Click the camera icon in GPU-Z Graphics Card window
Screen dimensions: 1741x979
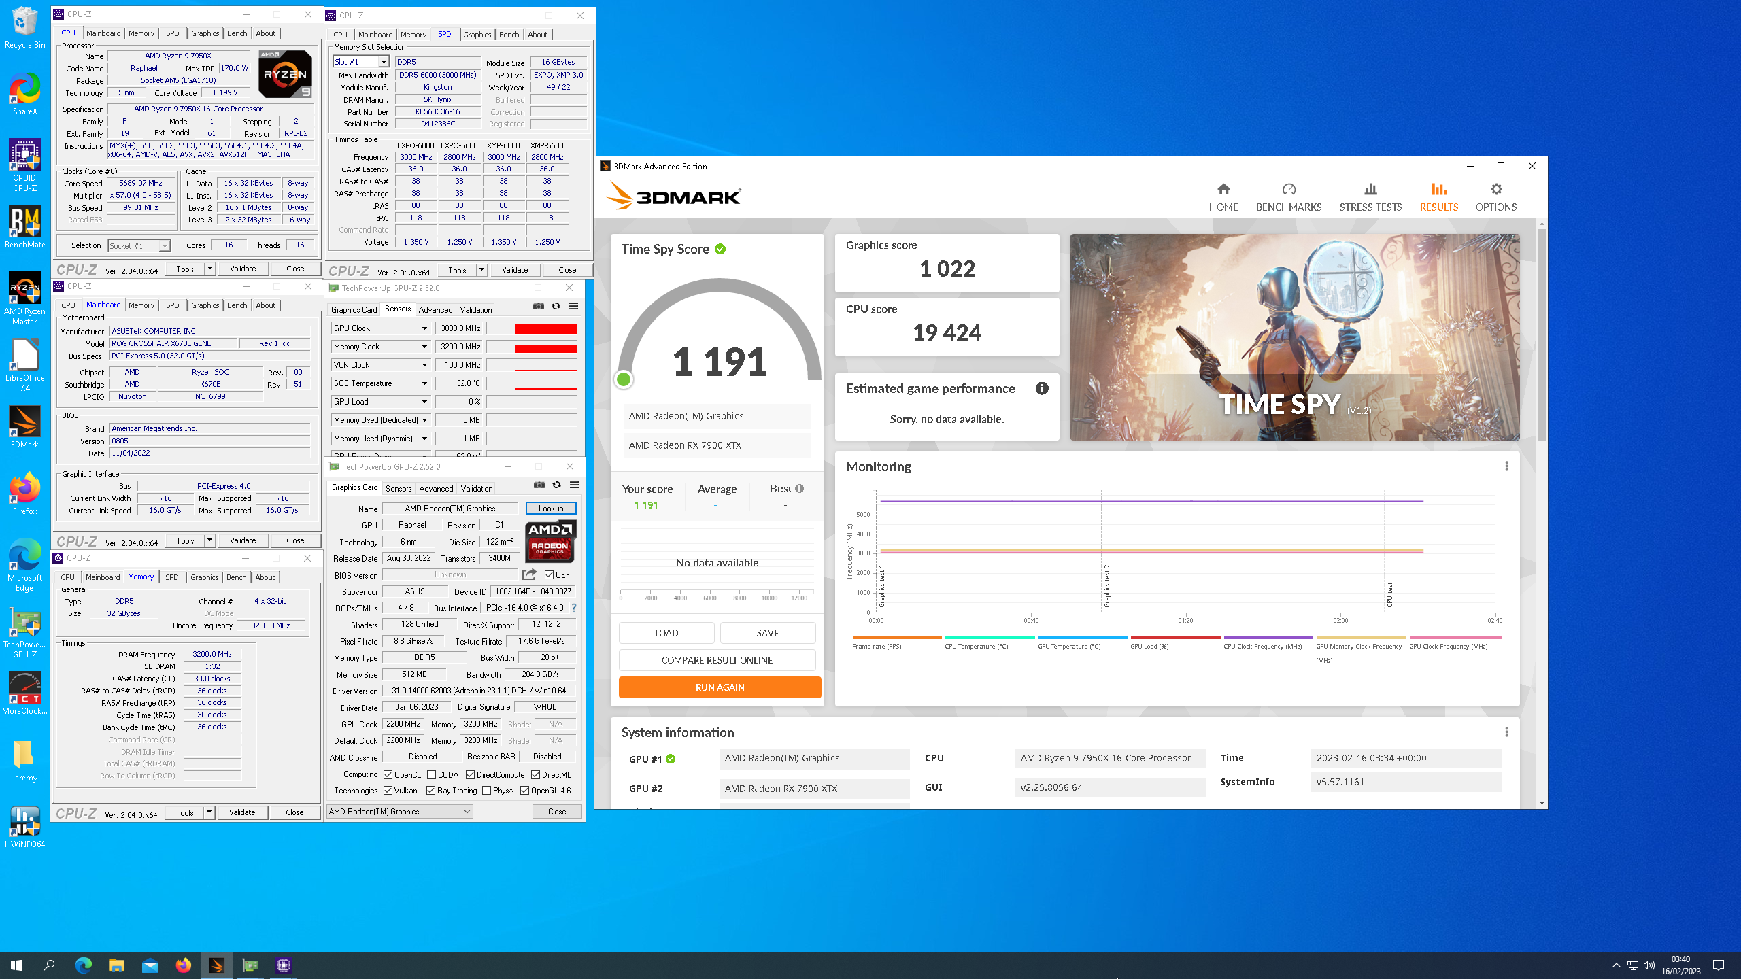[539, 485]
